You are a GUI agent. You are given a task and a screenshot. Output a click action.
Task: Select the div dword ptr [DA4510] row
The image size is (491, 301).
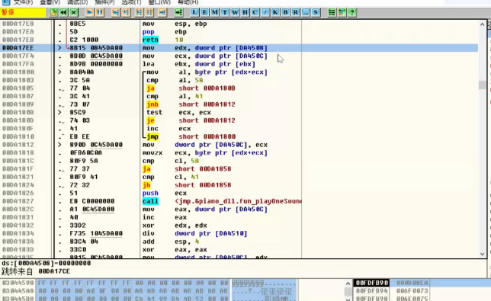(x=239, y=233)
